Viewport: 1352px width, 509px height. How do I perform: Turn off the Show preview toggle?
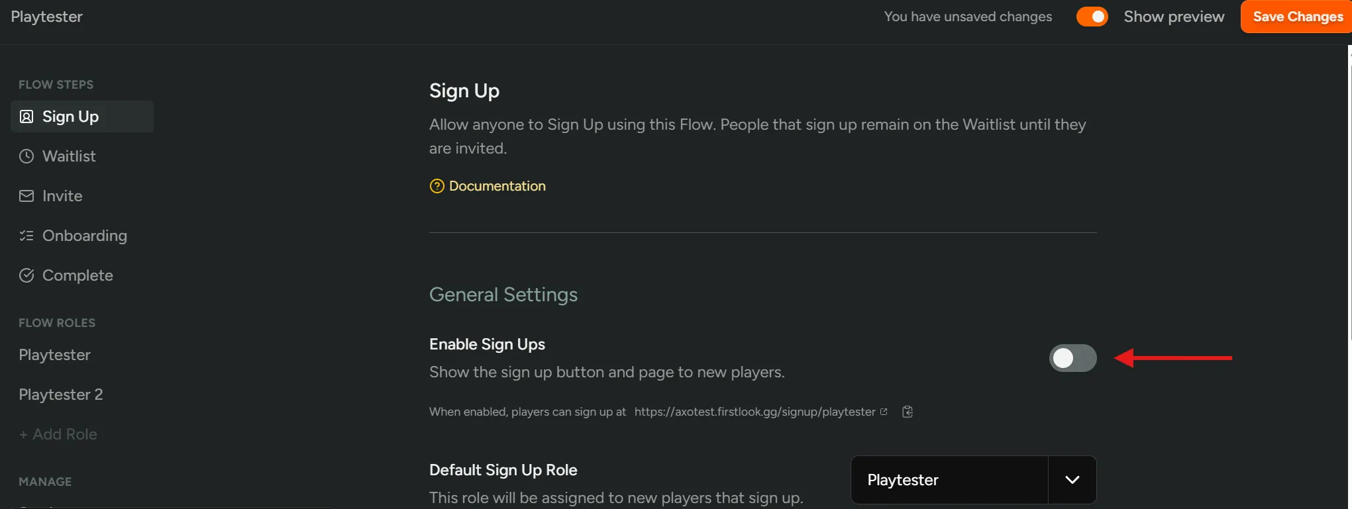[x=1092, y=17]
